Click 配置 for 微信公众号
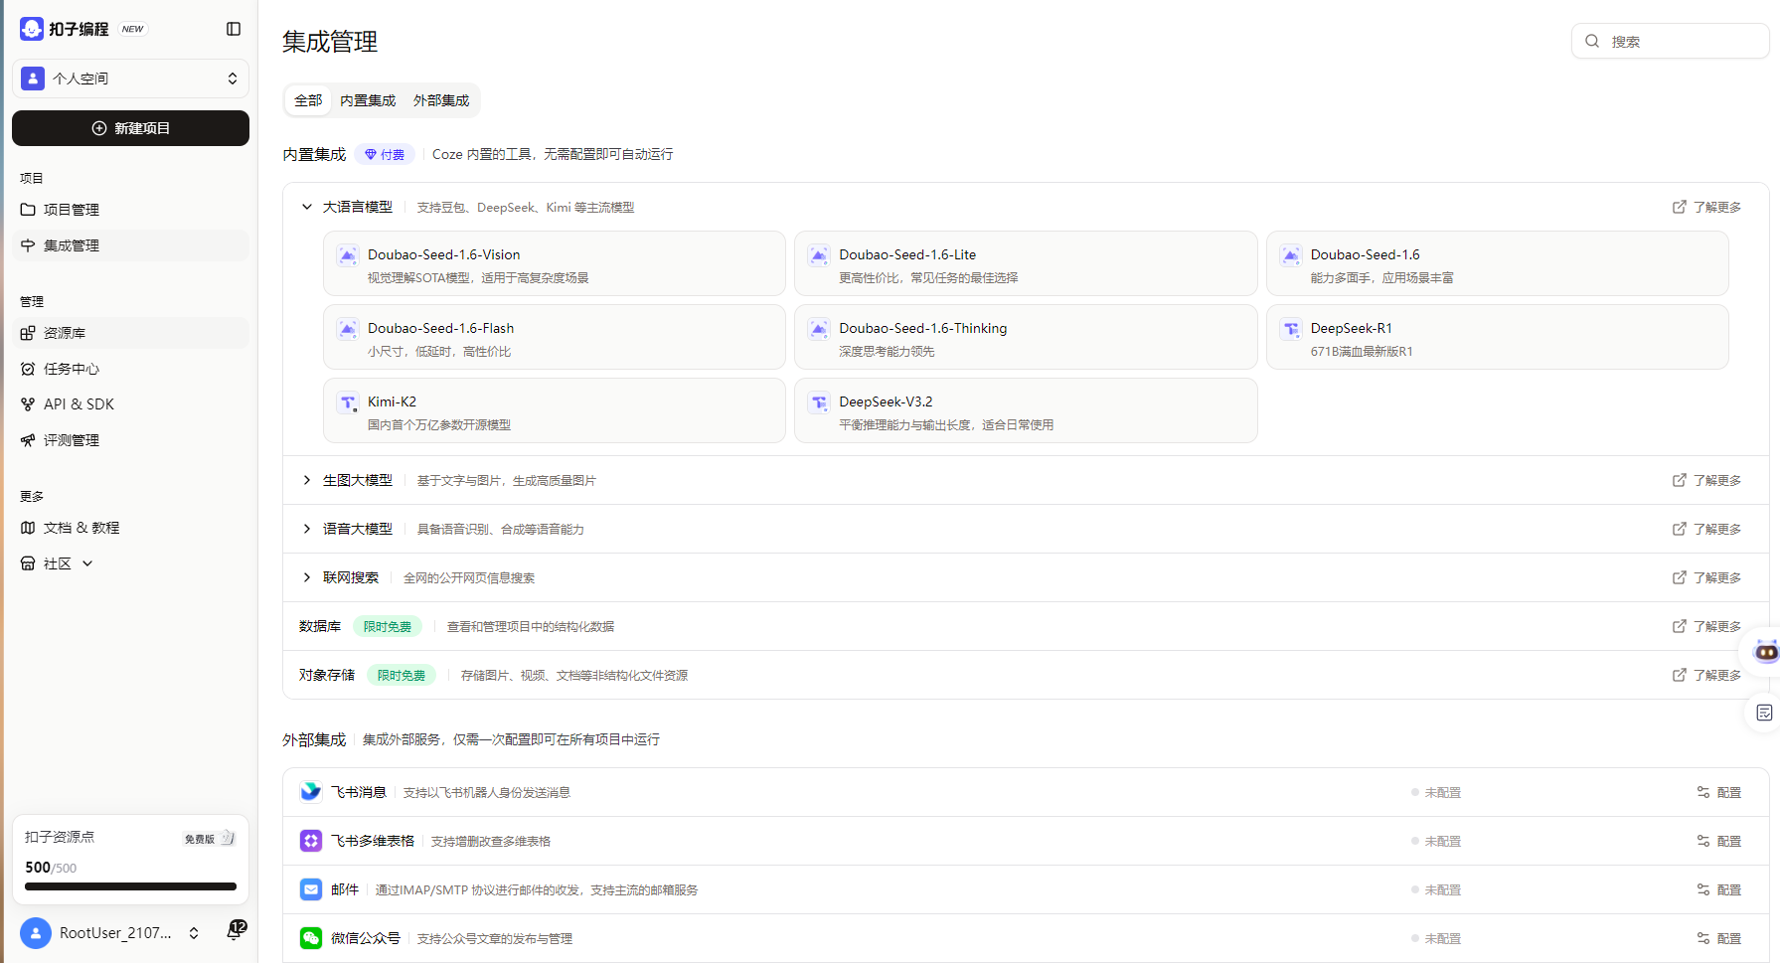1780x963 pixels. coord(1719,938)
